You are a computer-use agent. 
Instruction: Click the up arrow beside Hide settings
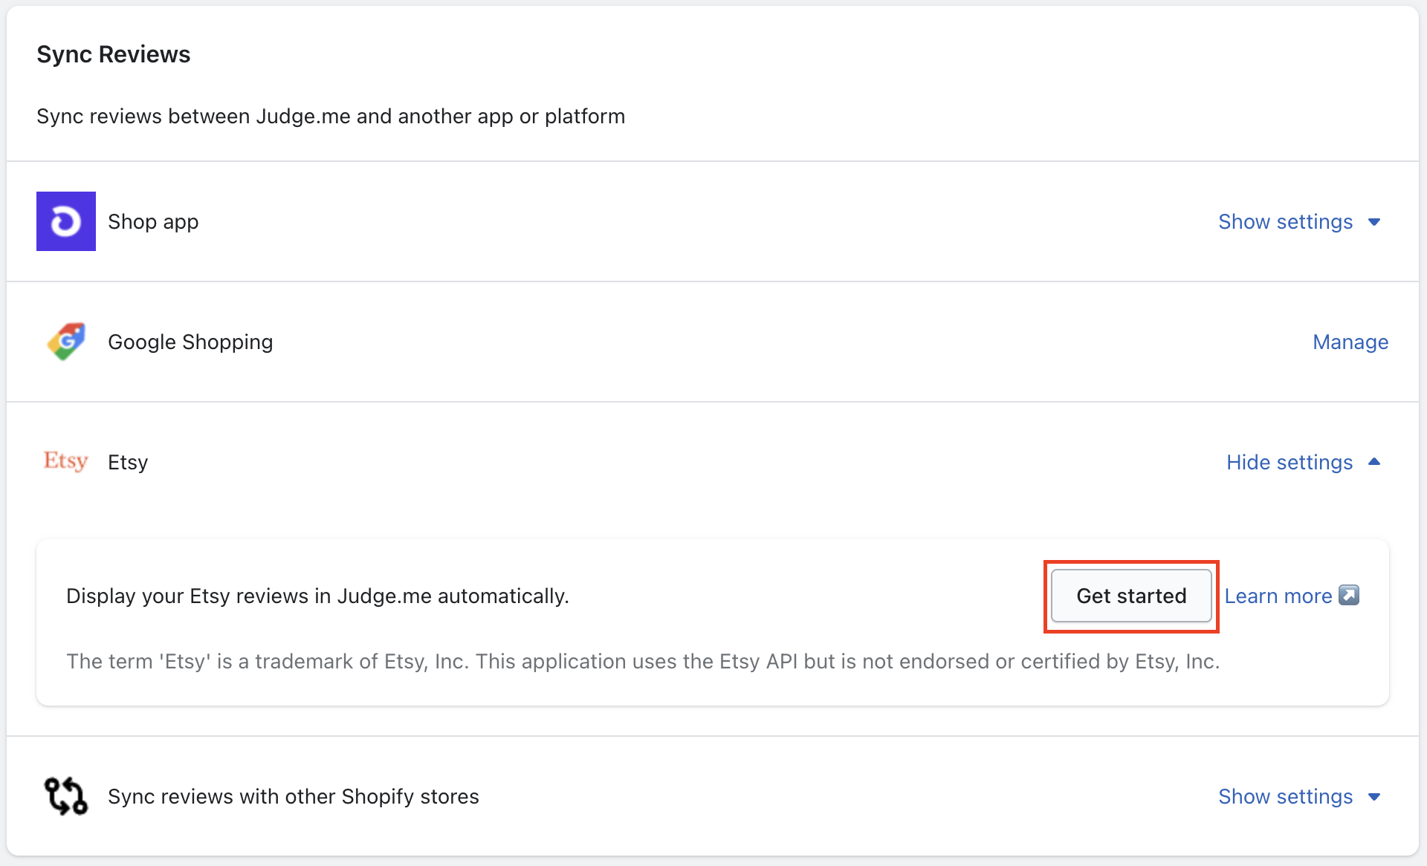coord(1374,462)
